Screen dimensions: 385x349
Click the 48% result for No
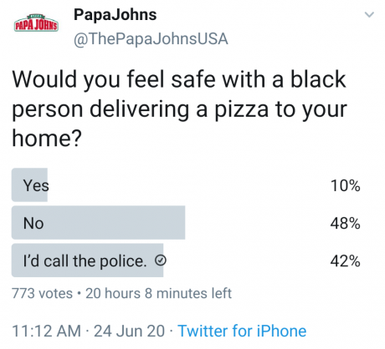click(x=346, y=223)
